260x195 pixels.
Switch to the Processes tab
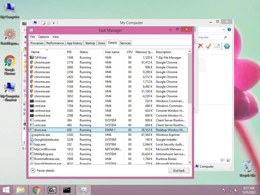pos(37,43)
